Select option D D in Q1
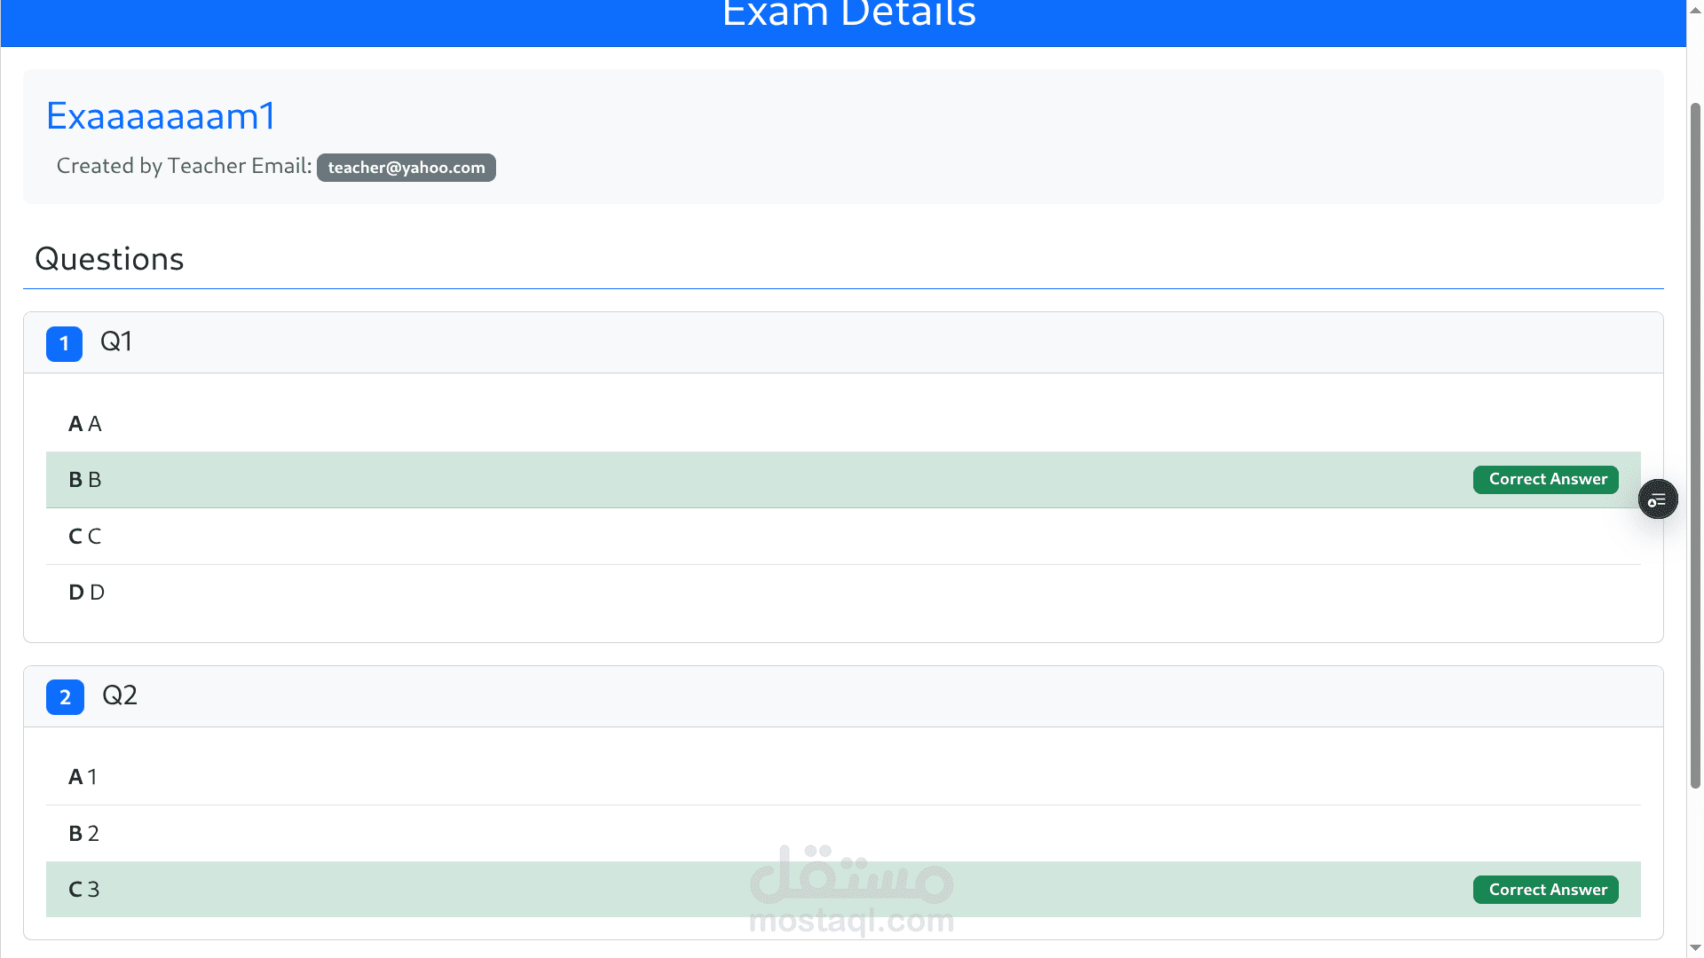Image resolution: width=1704 pixels, height=958 pixels. coord(86,593)
